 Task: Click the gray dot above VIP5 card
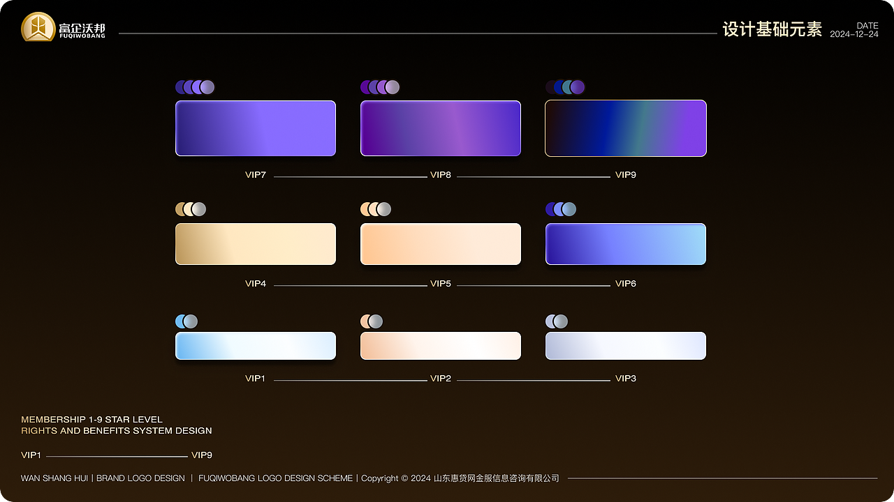[x=384, y=209]
